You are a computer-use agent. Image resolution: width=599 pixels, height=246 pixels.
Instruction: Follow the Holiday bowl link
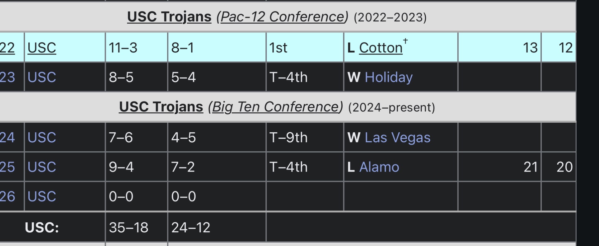389,77
